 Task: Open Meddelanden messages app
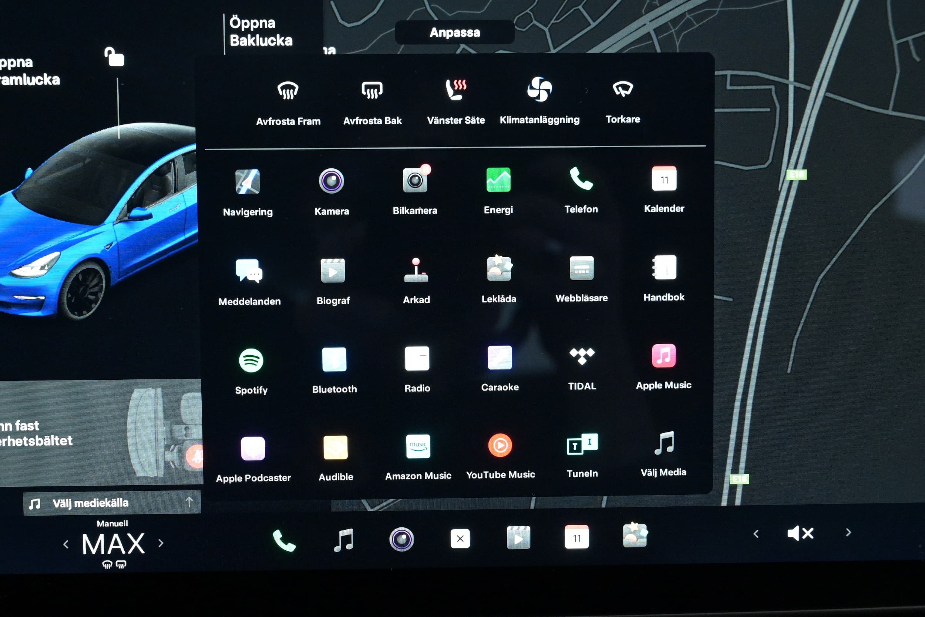pyautogui.click(x=249, y=282)
